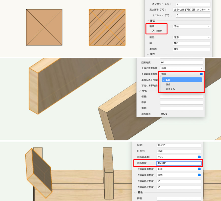The image size is (221, 201).
Task: Toggle the 化粧材 checkbox
Action: click(x=153, y=31)
